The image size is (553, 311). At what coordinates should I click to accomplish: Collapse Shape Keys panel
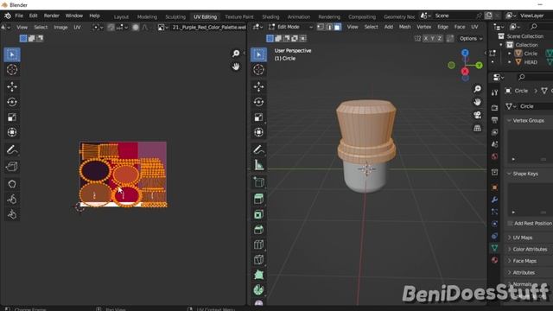[x=525, y=174]
